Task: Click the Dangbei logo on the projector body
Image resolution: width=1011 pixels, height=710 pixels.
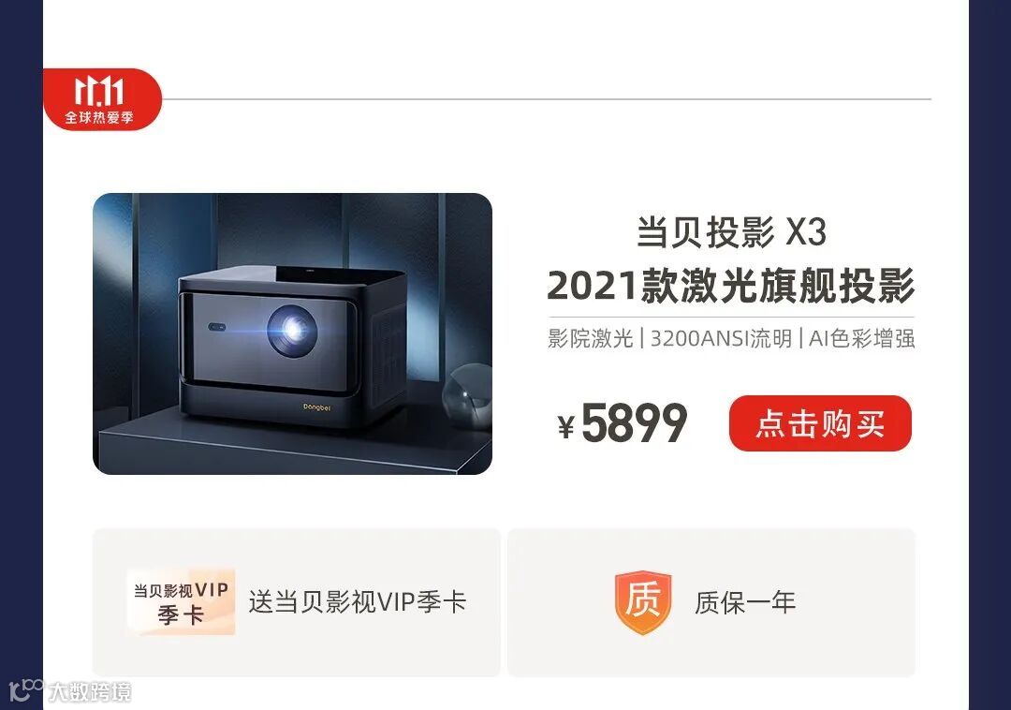Action: 316,407
